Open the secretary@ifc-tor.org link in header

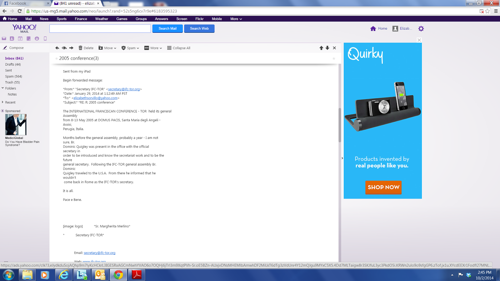124,89
